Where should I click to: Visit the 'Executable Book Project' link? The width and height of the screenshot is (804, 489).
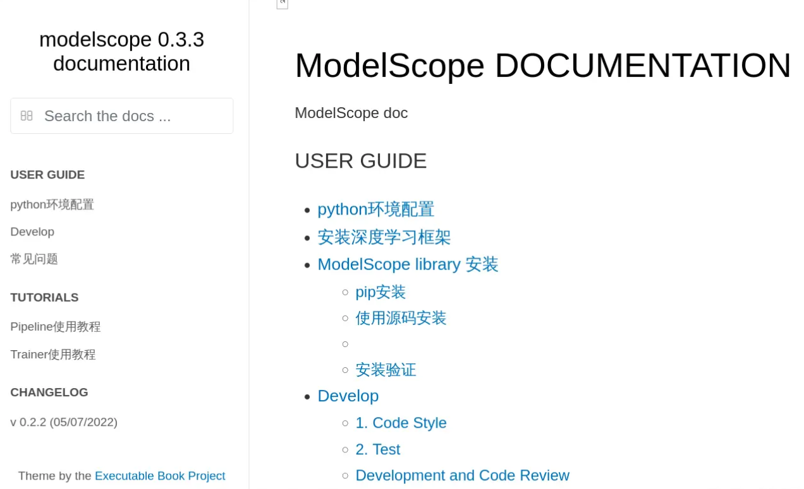click(x=160, y=475)
